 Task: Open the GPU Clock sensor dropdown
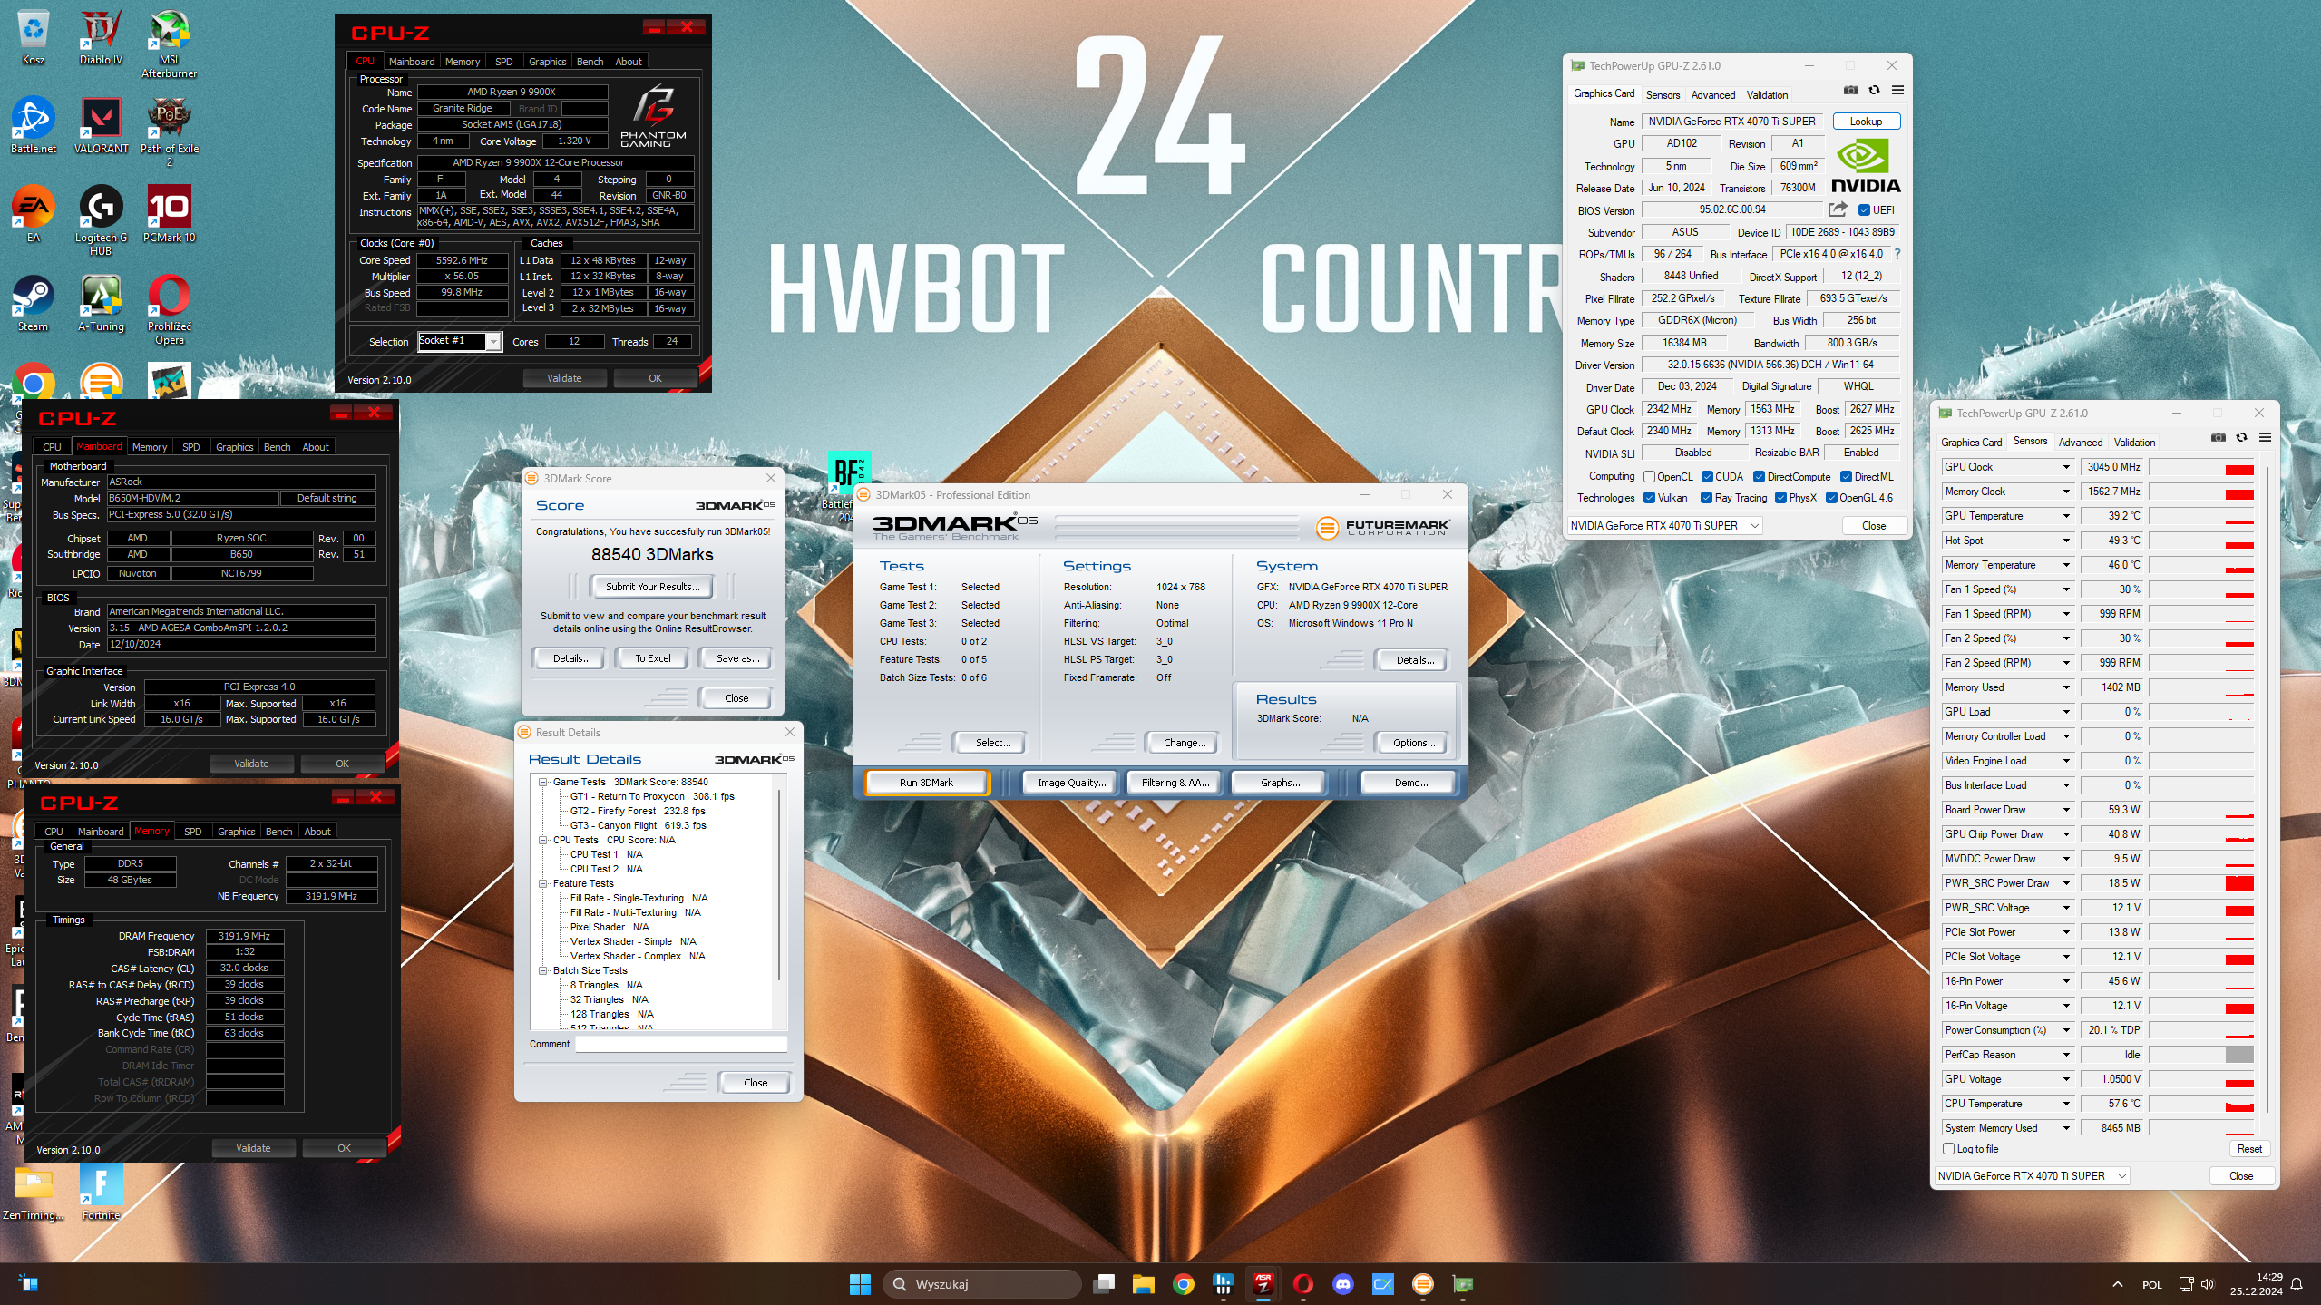[2066, 467]
